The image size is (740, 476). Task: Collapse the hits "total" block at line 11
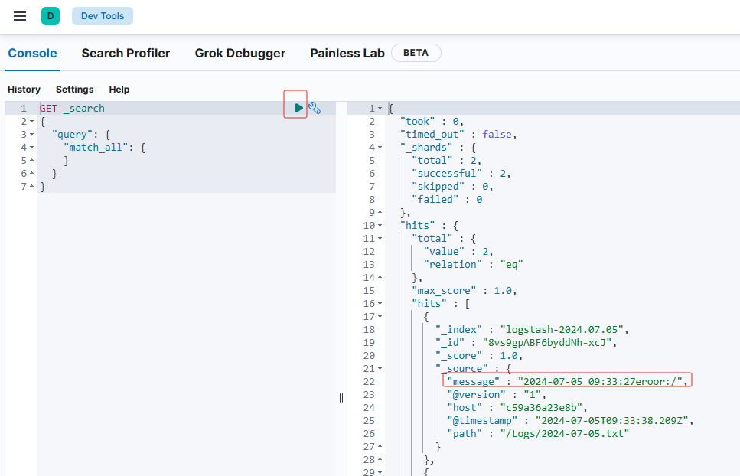[x=380, y=239]
